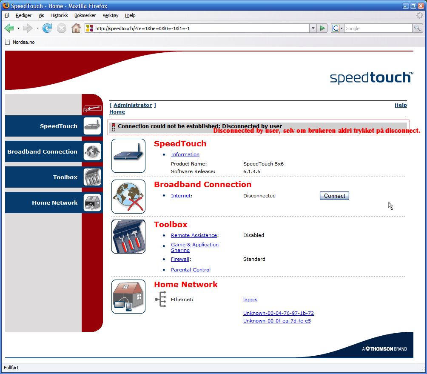This screenshot has width=427, height=374.
Task: Click the red Home Network section heading
Action: coord(186,284)
